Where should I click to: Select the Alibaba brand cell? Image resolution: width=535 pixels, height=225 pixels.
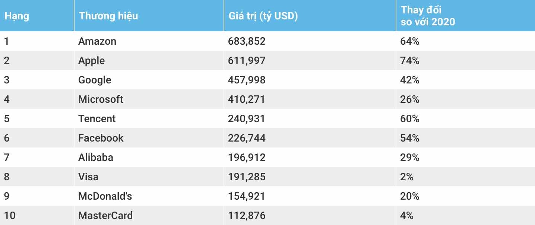point(96,157)
